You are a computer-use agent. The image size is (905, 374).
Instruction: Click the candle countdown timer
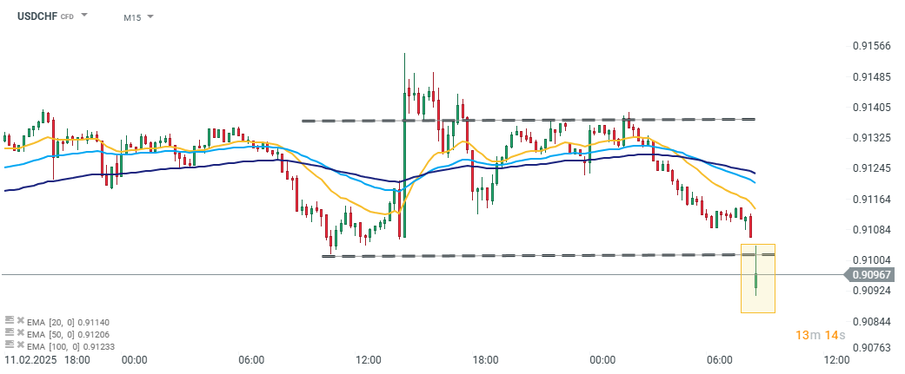818,335
